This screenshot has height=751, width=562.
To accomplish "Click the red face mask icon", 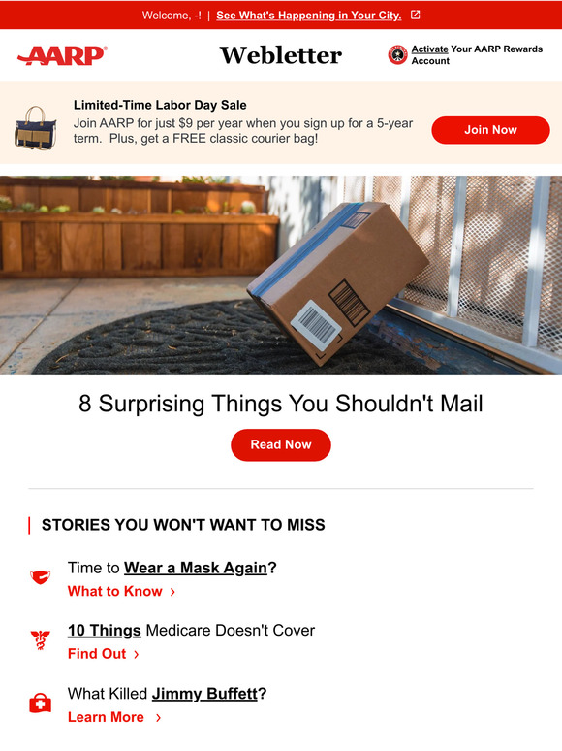I will 40,576.
